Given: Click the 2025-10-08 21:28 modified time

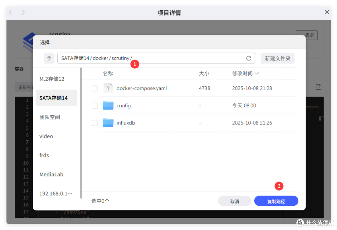Looking at the screenshot, I should tap(252, 88).
